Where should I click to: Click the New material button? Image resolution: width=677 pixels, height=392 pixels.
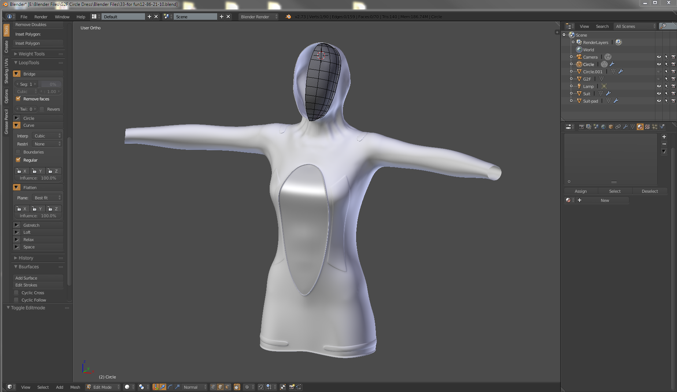(605, 200)
